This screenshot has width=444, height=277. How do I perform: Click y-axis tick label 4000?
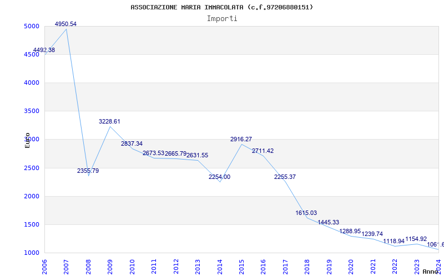32,83
